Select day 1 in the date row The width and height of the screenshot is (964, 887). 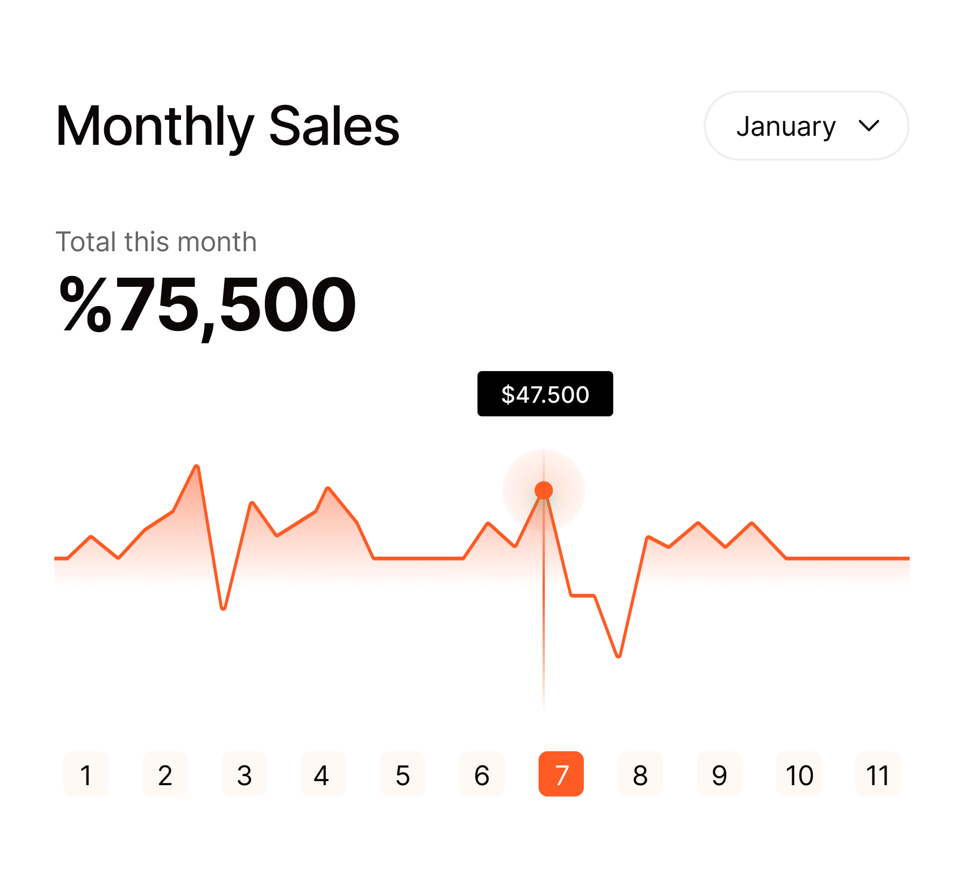pyautogui.click(x=86, y=774)
